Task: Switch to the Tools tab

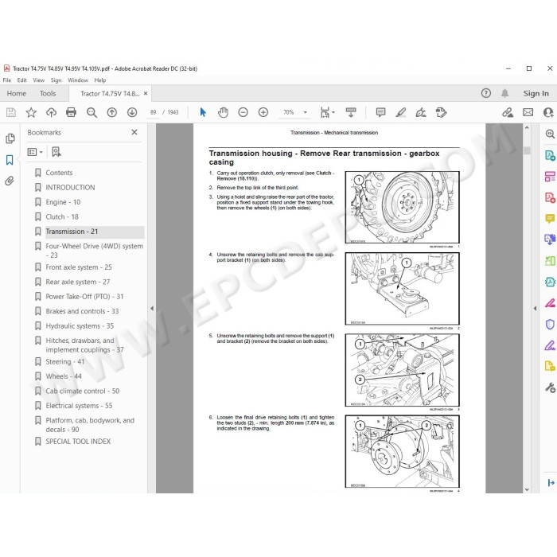Action: tap(48, 93)
